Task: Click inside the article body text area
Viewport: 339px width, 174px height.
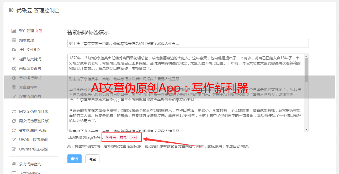Action: click(186, 93)
